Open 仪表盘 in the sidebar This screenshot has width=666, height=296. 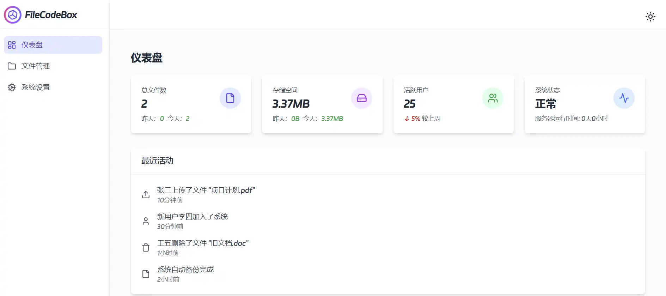53,45
